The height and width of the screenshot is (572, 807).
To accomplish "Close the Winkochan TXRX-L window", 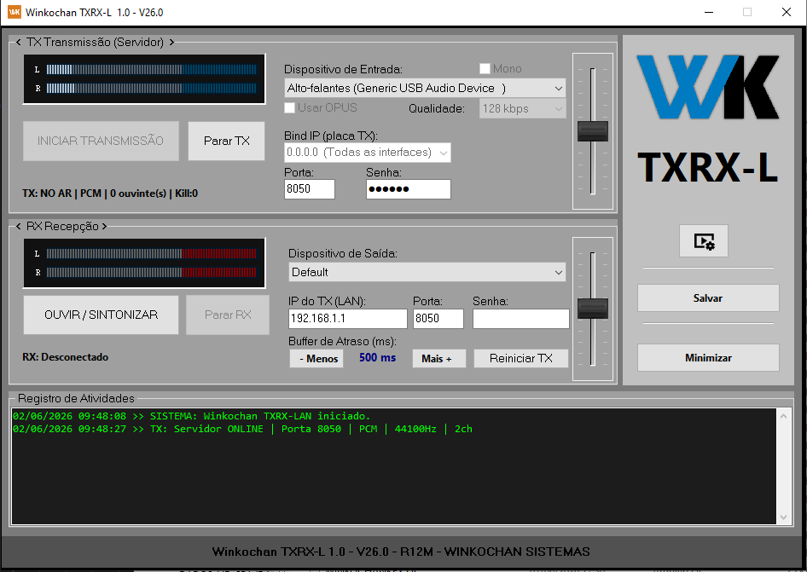I will [787, 12].
